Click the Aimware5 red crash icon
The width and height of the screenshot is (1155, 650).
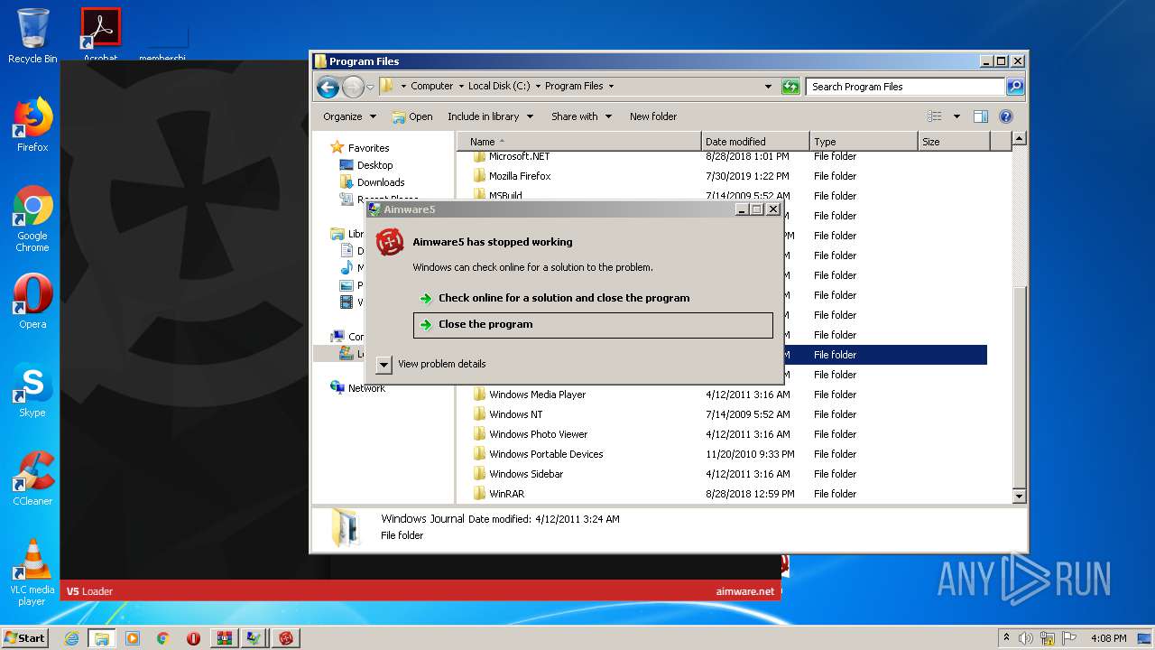tap(390, 242)
